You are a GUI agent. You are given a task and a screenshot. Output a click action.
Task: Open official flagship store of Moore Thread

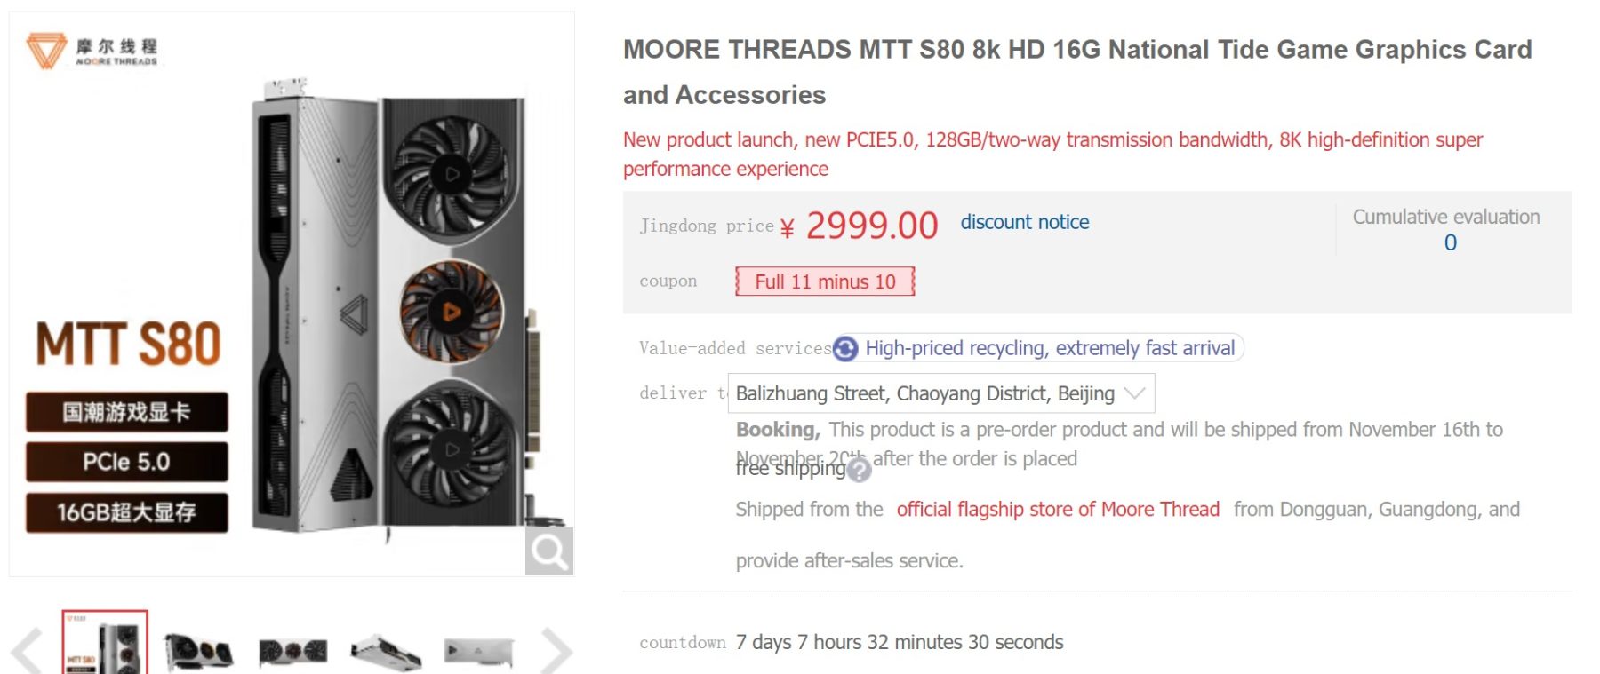pyautogui.click(x=1057, y=510)
